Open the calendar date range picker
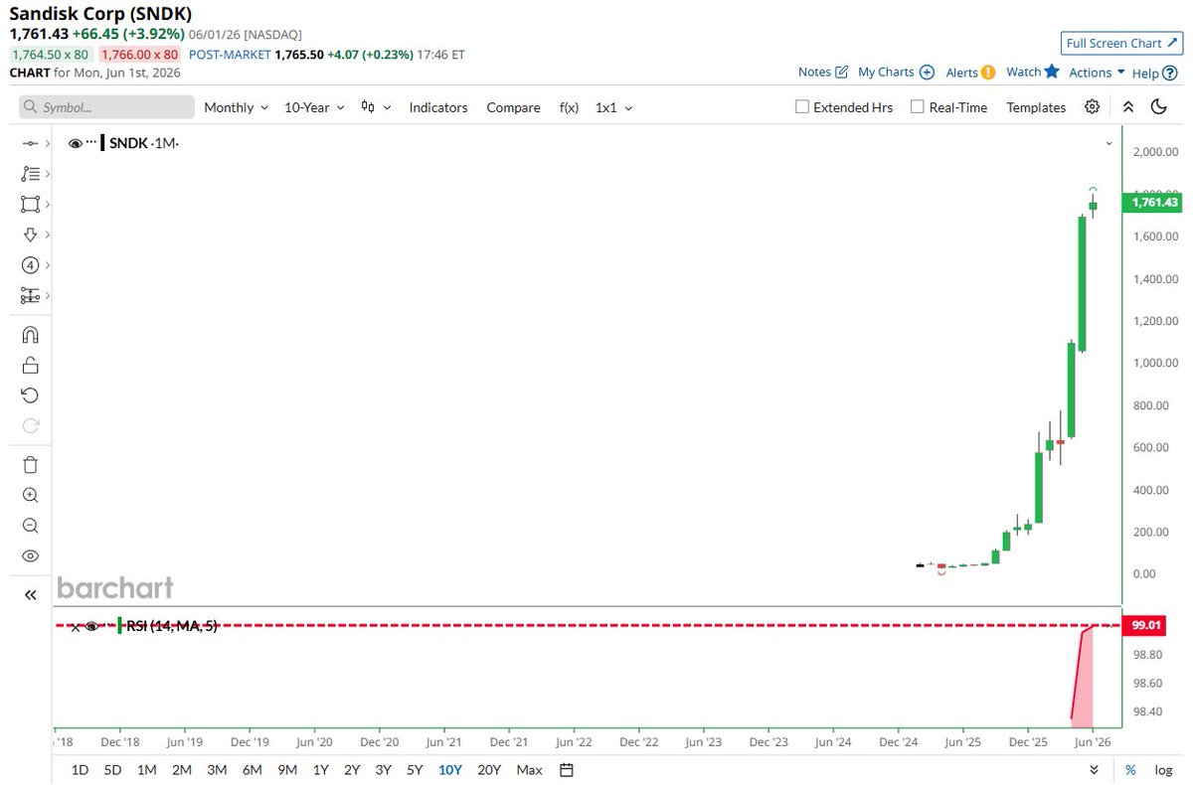Screen dimensions: 1193x785 [567, 770]
